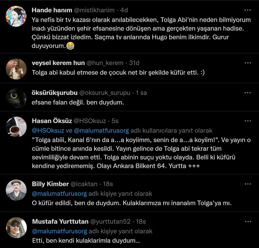This screenshot has width=259, height=248.
Task: Open more options on veysel kerem hun's tweet
Action: (248, 63)
